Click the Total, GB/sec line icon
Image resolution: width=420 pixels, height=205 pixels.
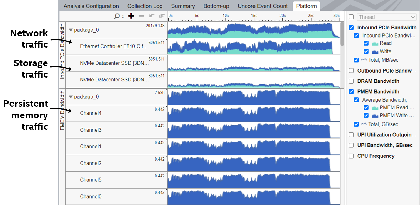[364, 124]
